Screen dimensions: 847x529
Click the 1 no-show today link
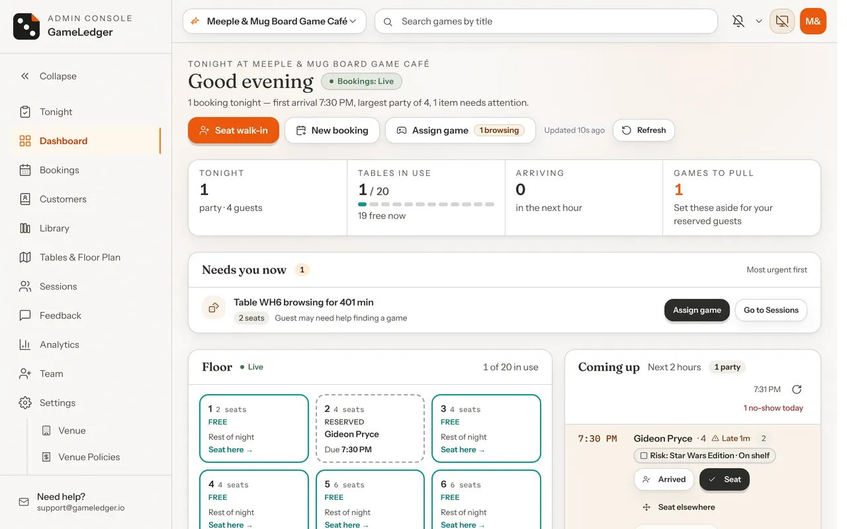point(773,408)
